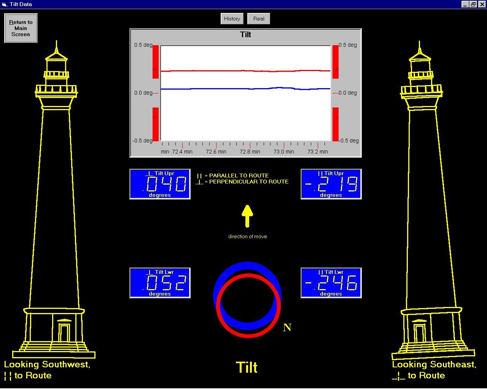The width and height of the screenshot is (487, 389).
Task: Switch to the Real time view
Action: (x=259, y=19)
